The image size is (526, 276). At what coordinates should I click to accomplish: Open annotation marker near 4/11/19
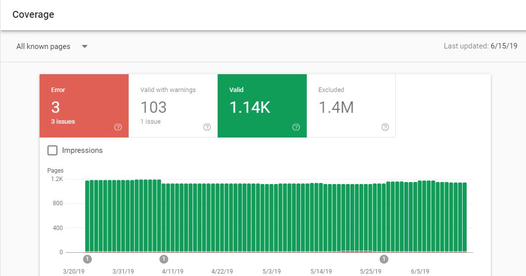click(164, 259)
